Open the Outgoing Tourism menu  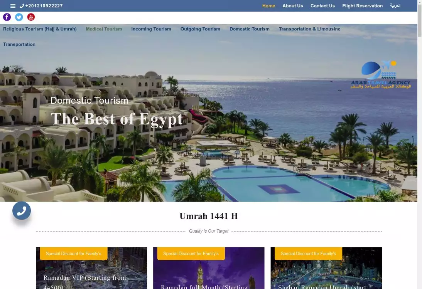click(x=200, y=29)
